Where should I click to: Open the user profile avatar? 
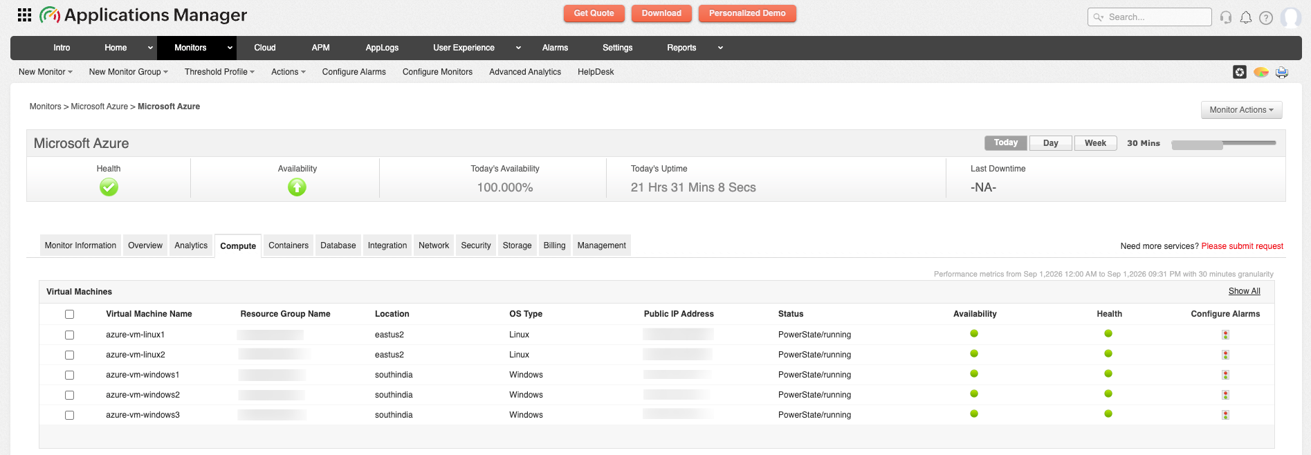click(x=1291, y=17)
